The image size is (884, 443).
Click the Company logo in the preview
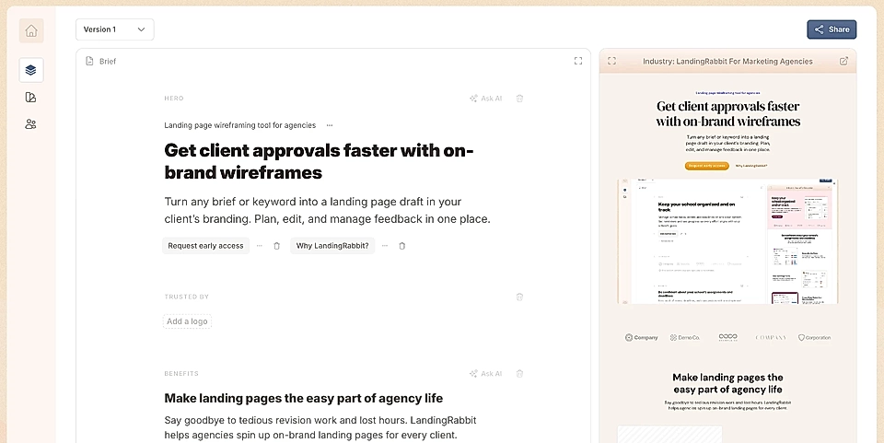click(x=641, y=338)
